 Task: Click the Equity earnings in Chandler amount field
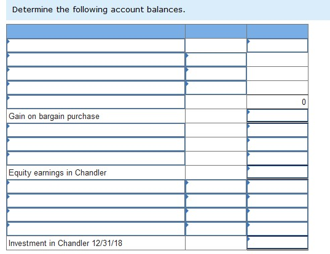click(x=277, y=172)
